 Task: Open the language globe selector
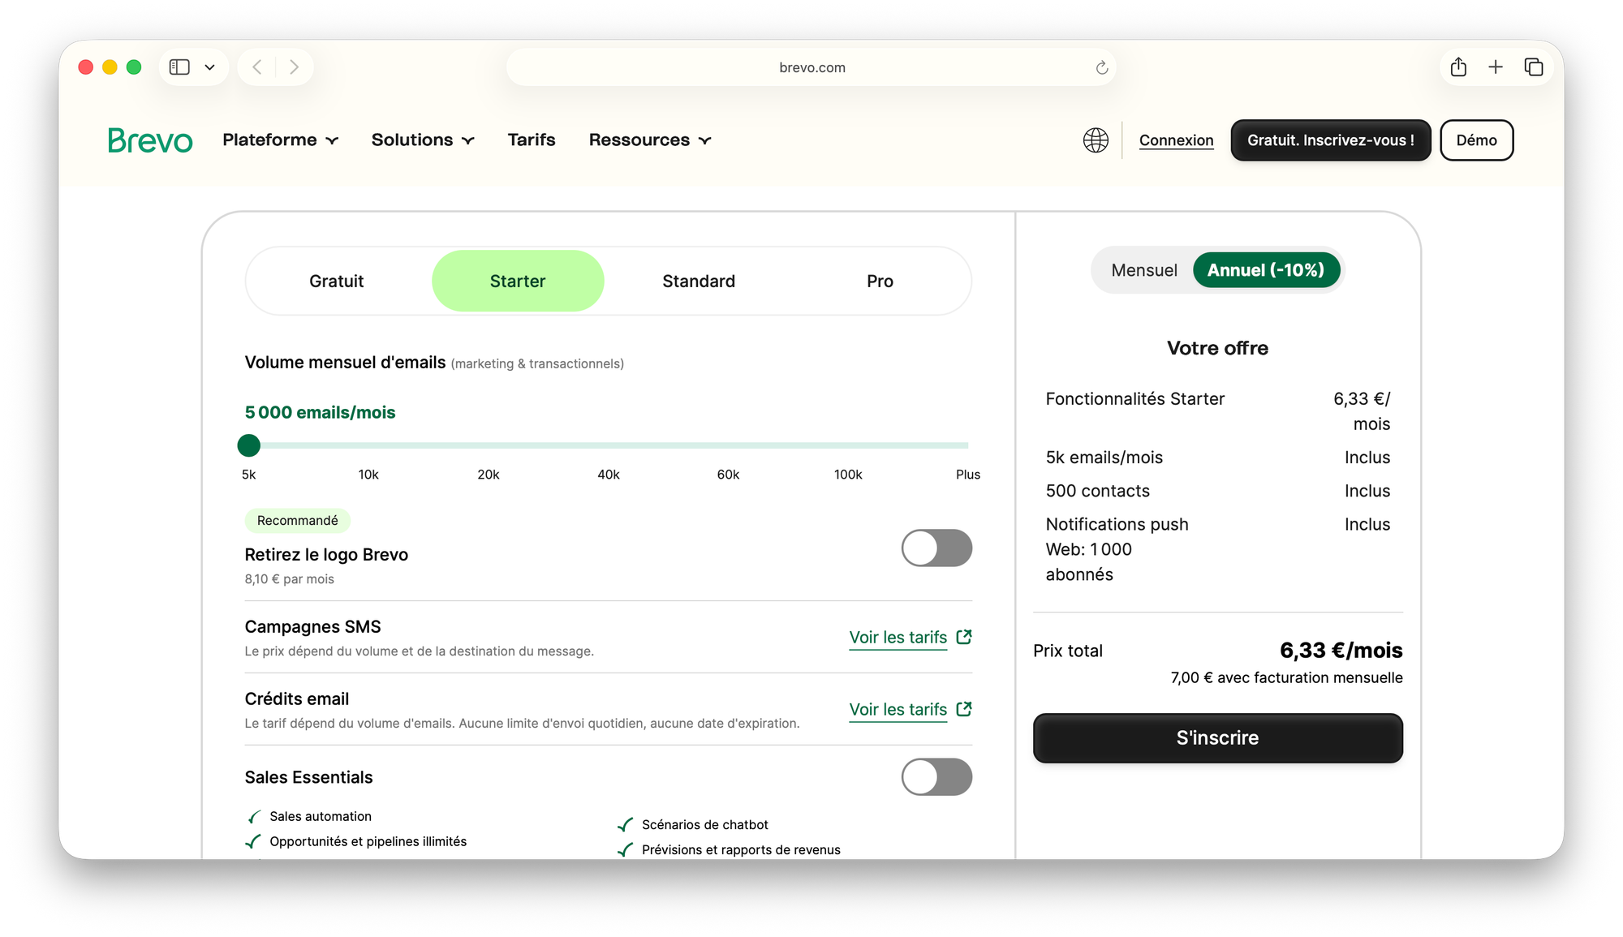(1096, 140)
